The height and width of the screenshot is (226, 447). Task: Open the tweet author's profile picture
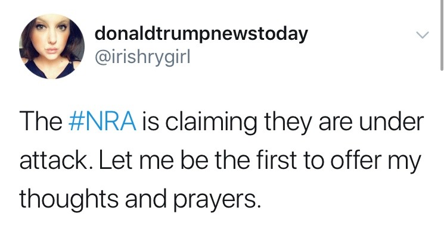[52, 46]
